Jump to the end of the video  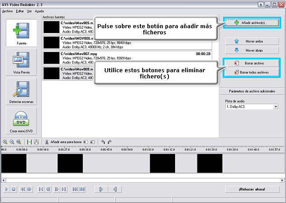point(64,189)
